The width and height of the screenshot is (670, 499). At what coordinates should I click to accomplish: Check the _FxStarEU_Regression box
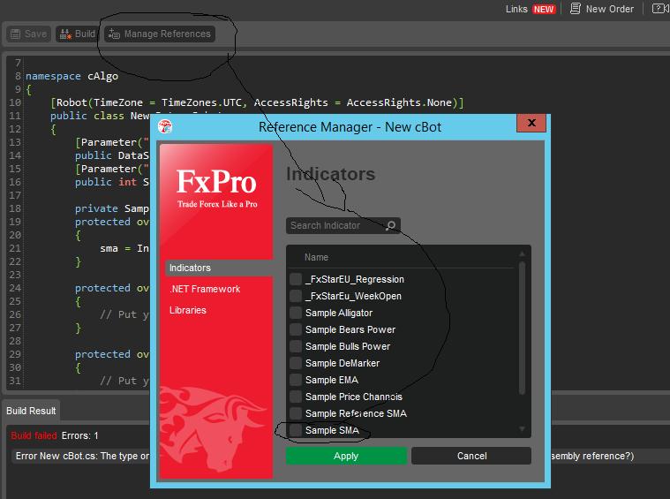click(296, 279)
